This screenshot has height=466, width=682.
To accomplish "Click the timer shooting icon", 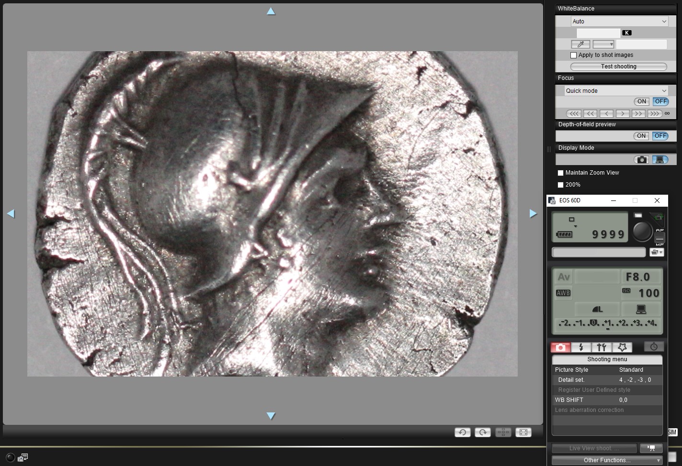I will [x=654, y=347].
